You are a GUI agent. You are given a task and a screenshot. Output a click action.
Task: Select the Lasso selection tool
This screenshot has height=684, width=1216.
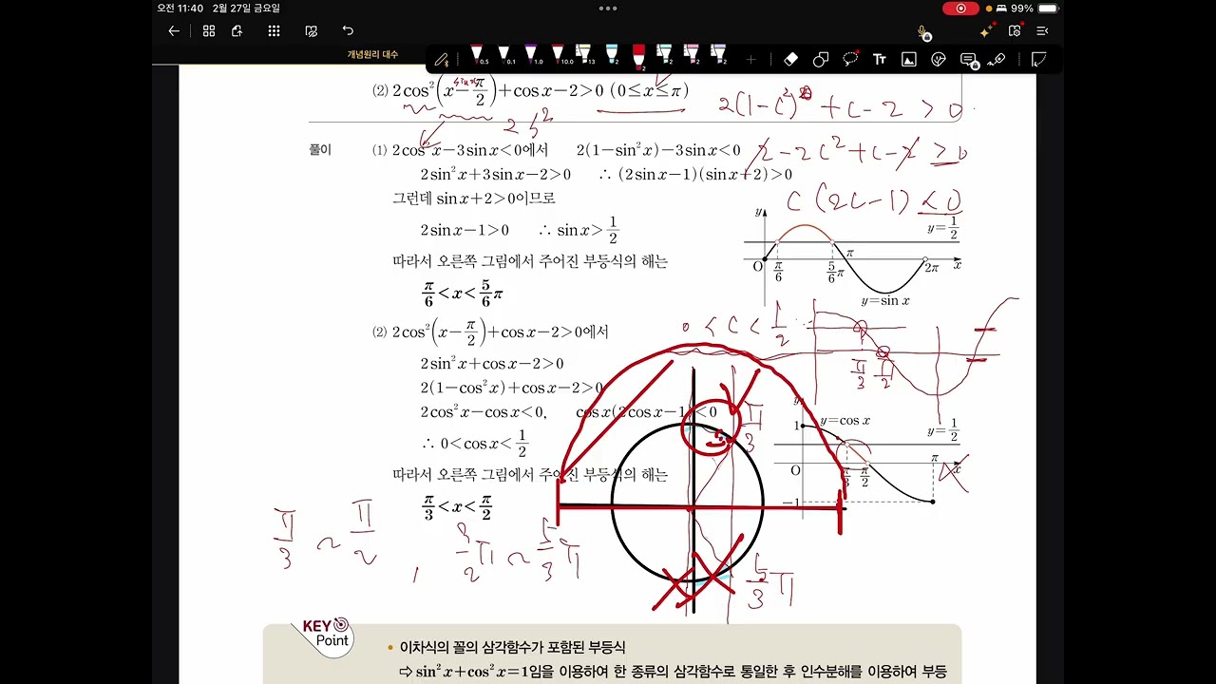[850, 59]
